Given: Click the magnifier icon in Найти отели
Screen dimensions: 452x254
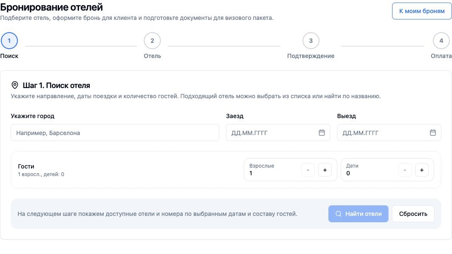Looking at the screenshot, I should click(x=339, y=214).
